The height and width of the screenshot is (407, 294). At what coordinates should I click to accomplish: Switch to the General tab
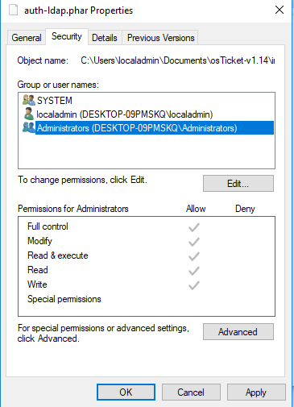click(x=27, y=38)
